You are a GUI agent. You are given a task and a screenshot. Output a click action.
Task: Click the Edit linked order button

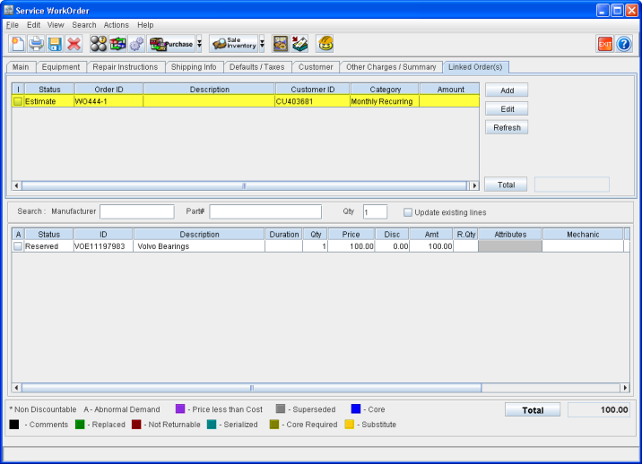[507, 109]
